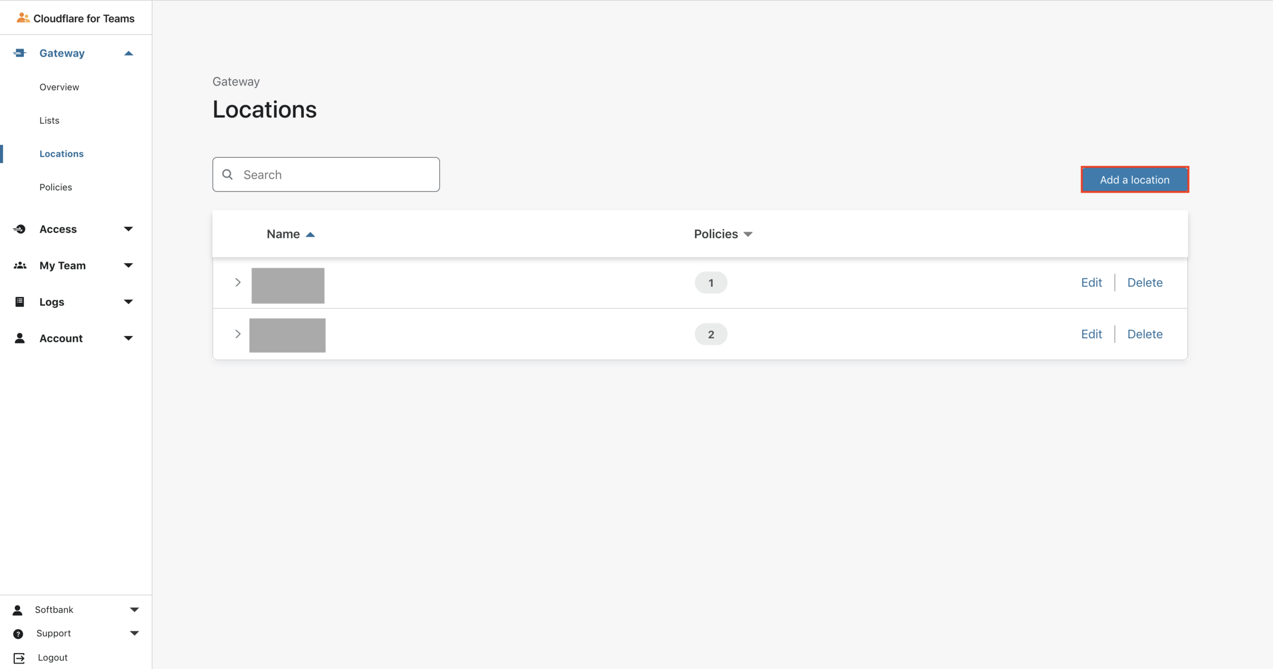Click the Gateway icon in sidebar
1273x669 pixels.
[x=20, y=53]
